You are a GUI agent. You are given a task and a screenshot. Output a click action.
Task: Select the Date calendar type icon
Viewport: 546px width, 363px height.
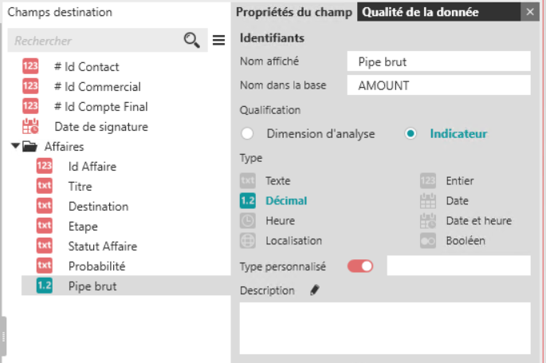point(429,201)
